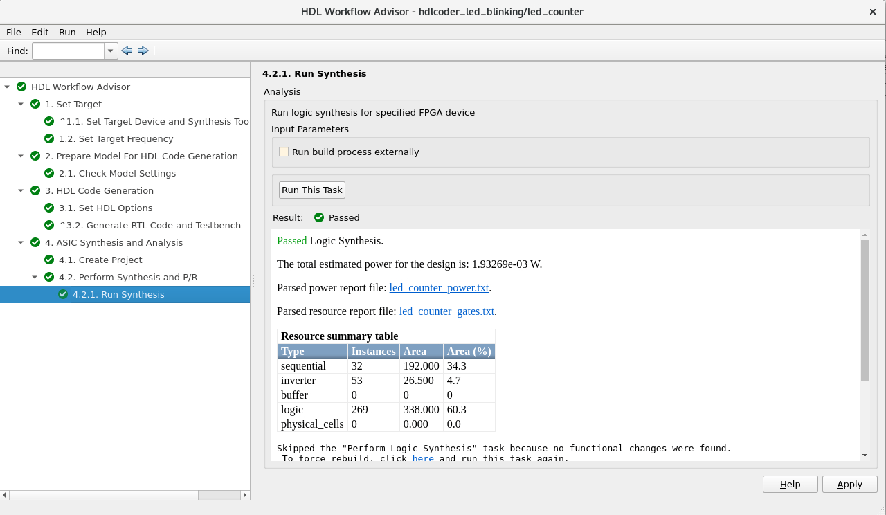Select 2.1. Check Model Settings task
This screenshot has width=886, height=515.
(118, 173)
